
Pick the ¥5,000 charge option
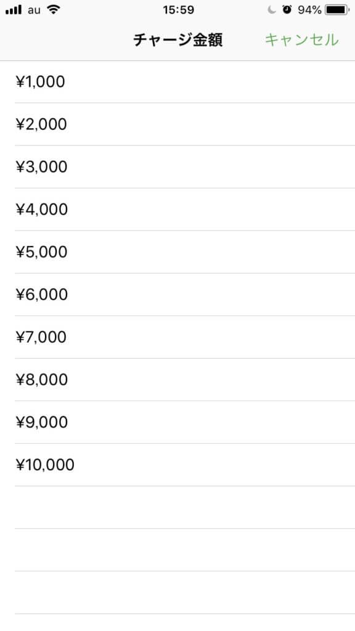(177, 252)
